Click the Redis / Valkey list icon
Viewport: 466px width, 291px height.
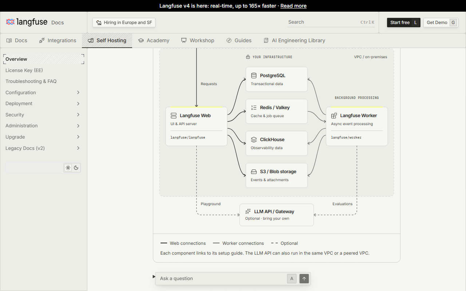pos(254,108)
